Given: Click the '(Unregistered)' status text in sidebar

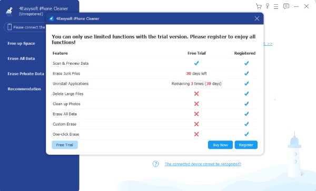Looking at the screenshot, I should pyautogui.click(x=31, y=14).
